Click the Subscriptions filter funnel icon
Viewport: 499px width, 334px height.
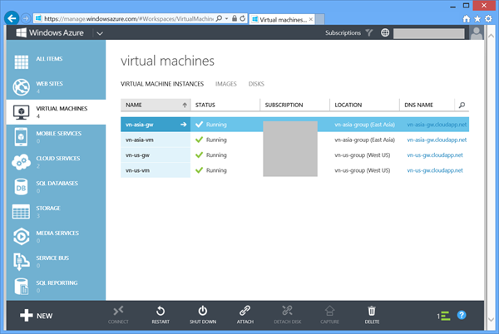pos(369,33)
